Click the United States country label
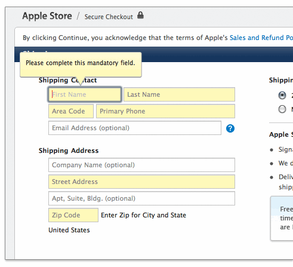 69,230
